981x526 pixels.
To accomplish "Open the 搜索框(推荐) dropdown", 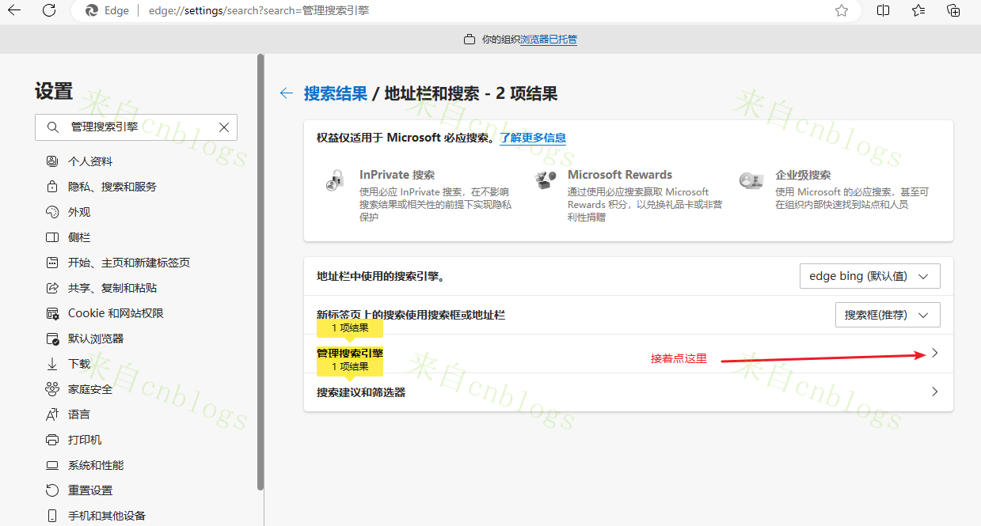I will 888,314.
